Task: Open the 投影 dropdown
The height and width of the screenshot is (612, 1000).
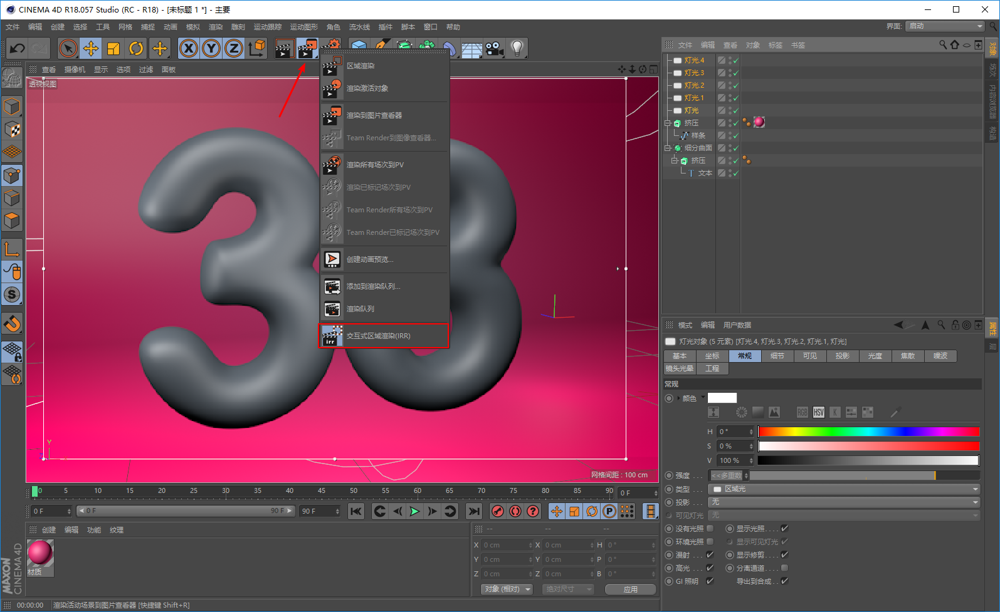Action: pyautogui.click(x=844, y=502)
